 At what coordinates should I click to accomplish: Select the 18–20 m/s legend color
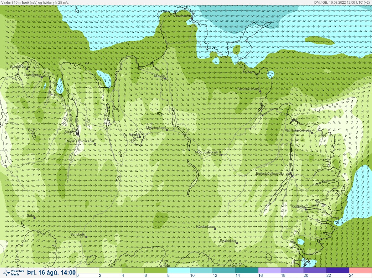(292, 270)
